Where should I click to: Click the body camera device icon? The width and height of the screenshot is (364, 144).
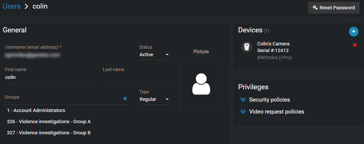[x=247, y=47]
